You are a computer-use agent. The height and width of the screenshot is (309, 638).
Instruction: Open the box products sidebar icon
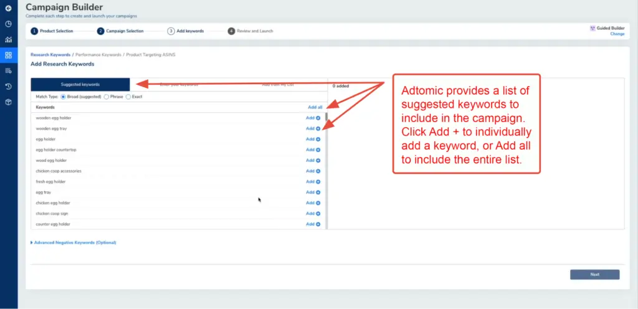(8, 102)
